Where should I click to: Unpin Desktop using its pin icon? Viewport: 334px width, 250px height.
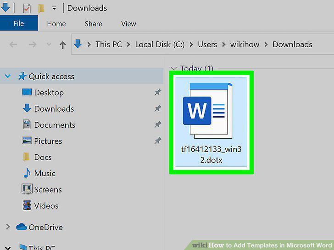click(158, 92)
